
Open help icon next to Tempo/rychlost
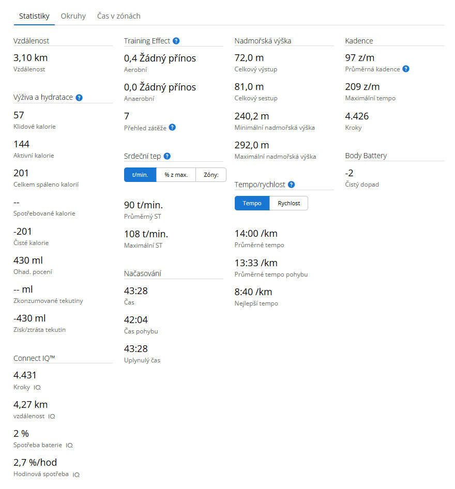point(291,185)
